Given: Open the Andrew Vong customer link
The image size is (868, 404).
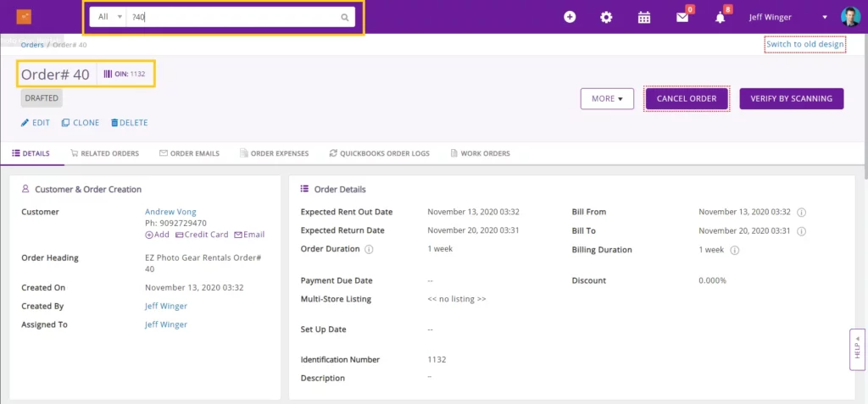Looking at the screenshot, I should pyautogui.click(x=171, y=212).
